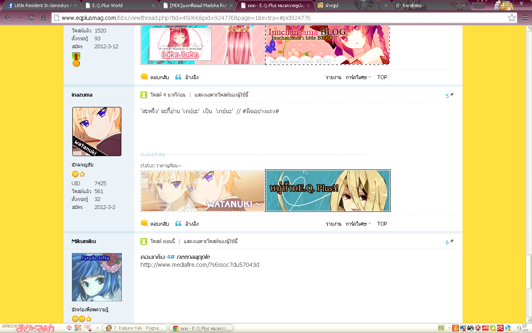Screen dimensions: 532x333
Task: Expand การ์ดวิเศษ dropdown in inazuma's post
Action: coord(358,224)
